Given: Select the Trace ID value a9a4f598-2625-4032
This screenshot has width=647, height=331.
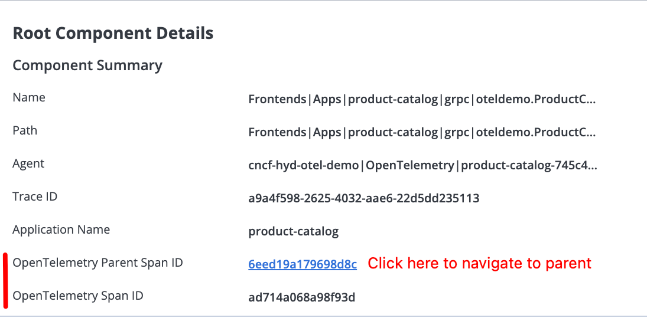Looking at the screenshot, I should [363, 198].
